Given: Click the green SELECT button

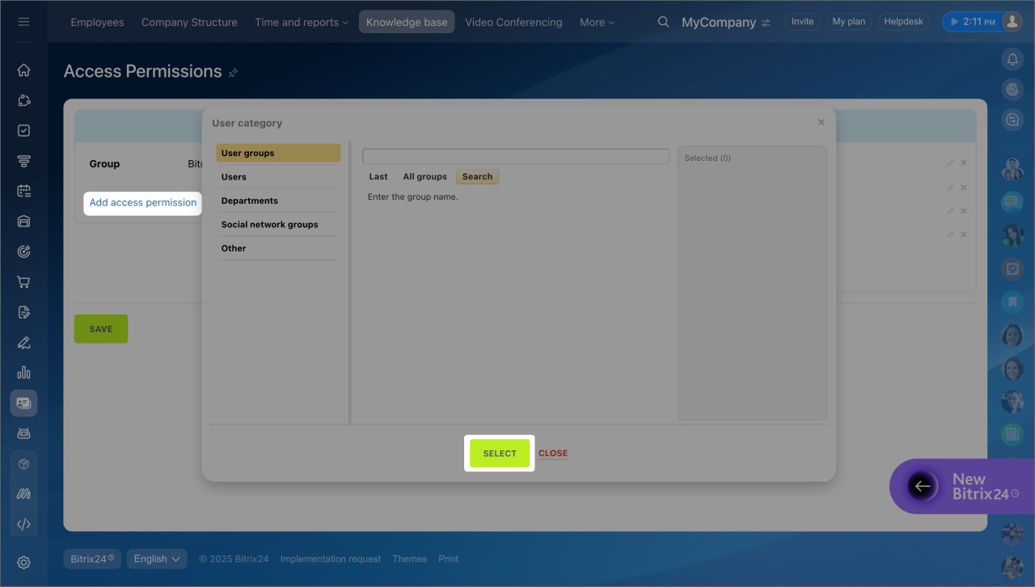Looking at the screenshot, I should pos(500,454).
